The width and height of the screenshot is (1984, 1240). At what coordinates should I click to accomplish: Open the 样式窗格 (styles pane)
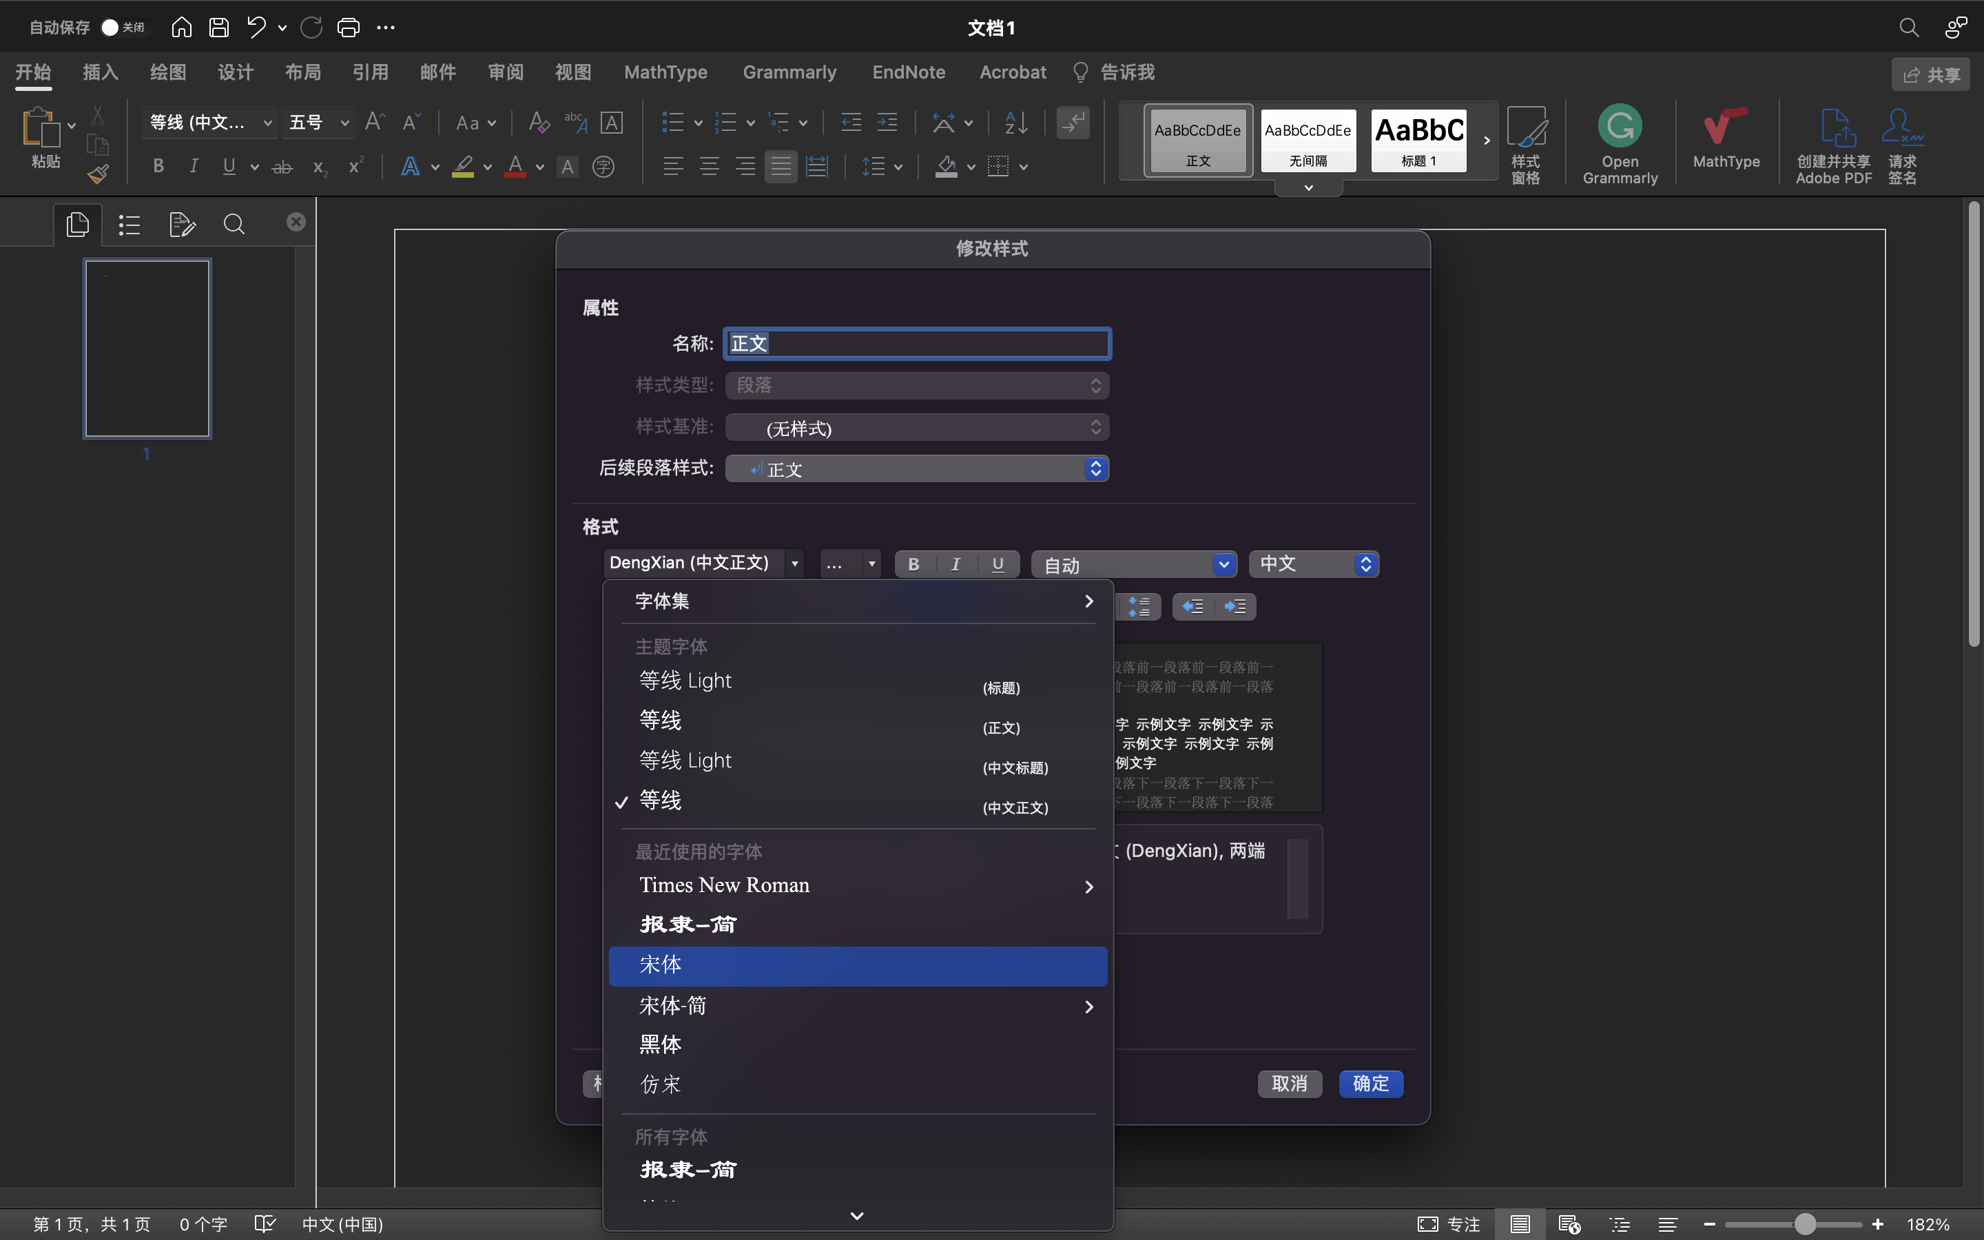pos(1526,143)
